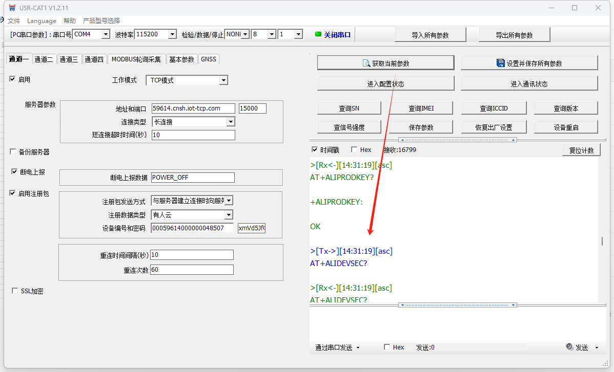
Task: Enable the SSL加密 checkbox
Action: coord(15,291)
